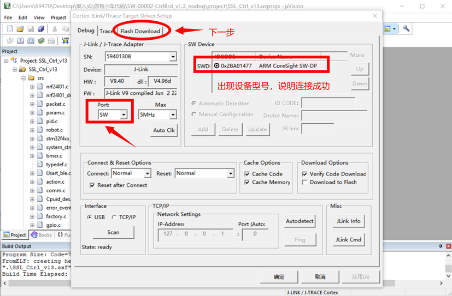Select the robot.c file in the tree

coord(55,130)
